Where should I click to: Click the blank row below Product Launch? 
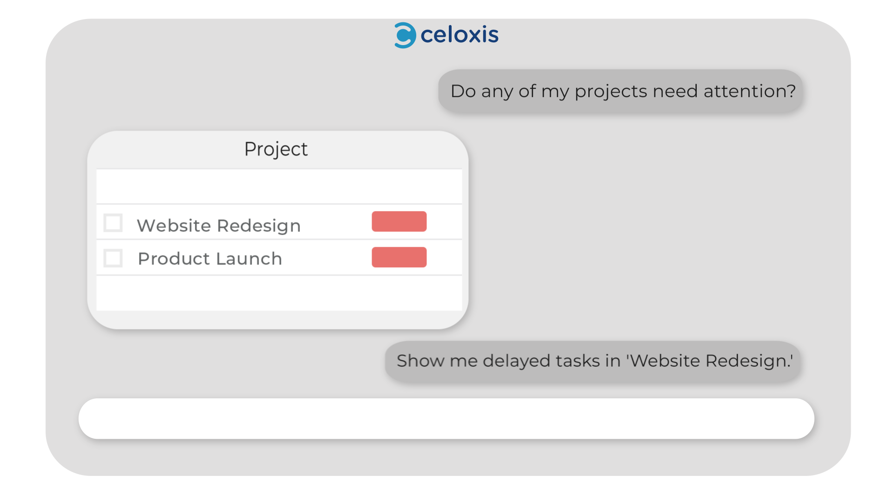coord(279,293)
